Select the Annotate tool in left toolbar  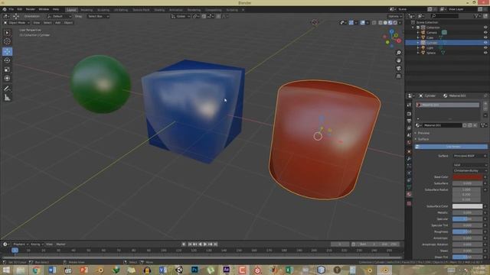[7, 89]
